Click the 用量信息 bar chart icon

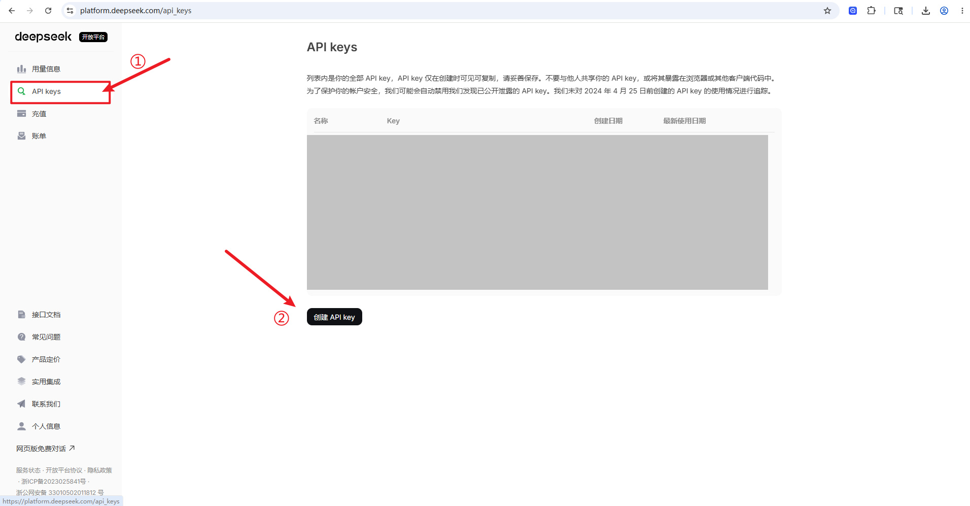coord(21,69)
